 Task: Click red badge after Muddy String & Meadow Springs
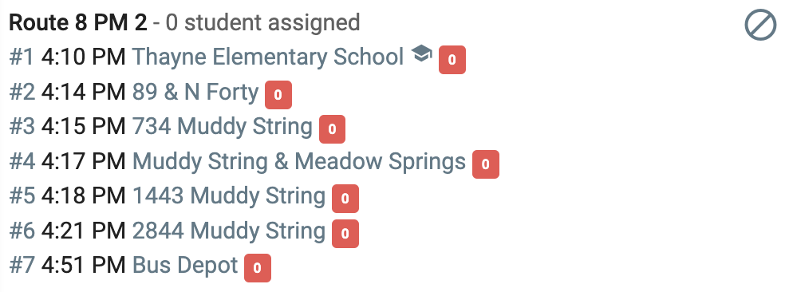click(x=486, y=164)
